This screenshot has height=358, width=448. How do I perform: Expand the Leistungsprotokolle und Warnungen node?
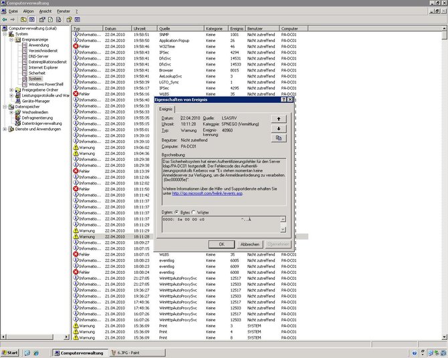11,96
